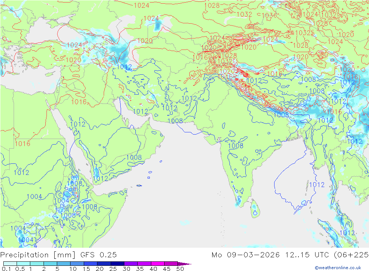Click the red '1028' label at top center

(212, 6)
